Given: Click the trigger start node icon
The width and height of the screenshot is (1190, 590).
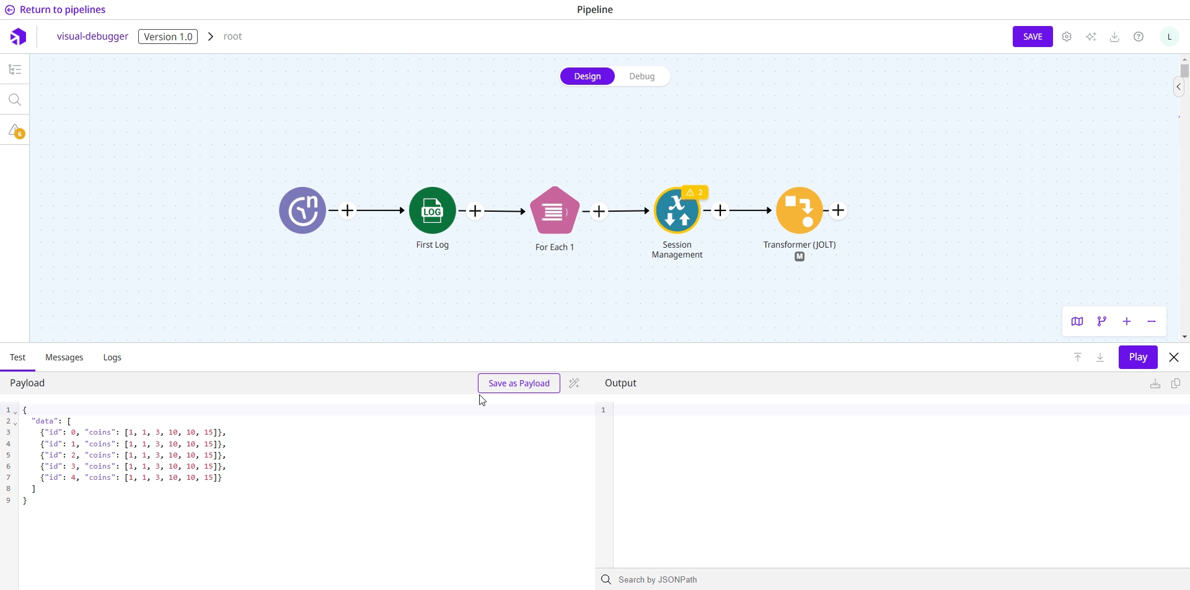Looking at the screenshot, I should click(302, 210).
